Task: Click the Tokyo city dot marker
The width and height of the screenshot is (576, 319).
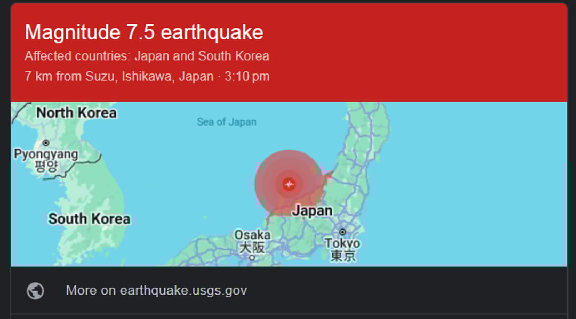Action: click(342, 232)
